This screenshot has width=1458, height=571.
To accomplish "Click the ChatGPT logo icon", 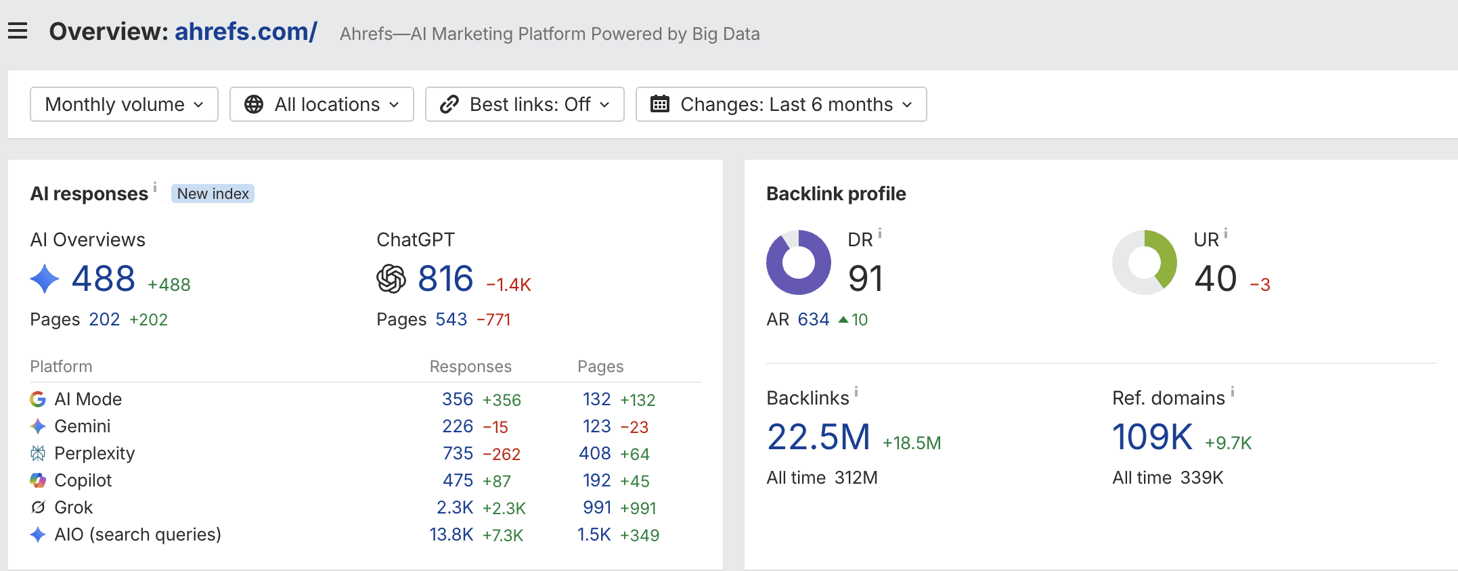I will [391, 279].
